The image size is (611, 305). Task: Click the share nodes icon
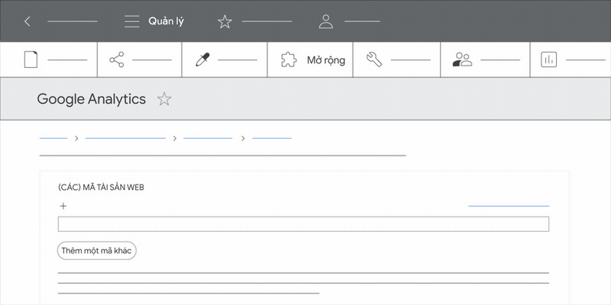(x=117, y=59)
